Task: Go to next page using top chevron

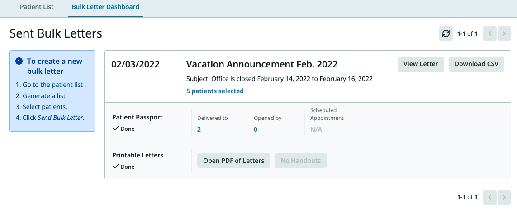Action: coord(504,33)
